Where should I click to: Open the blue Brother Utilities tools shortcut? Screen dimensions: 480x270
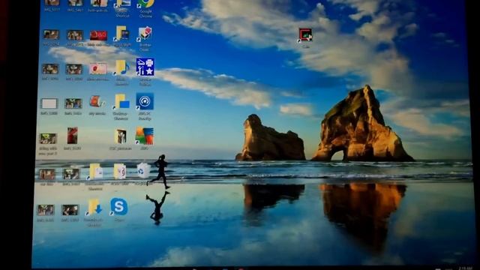(x=145, y=67)
